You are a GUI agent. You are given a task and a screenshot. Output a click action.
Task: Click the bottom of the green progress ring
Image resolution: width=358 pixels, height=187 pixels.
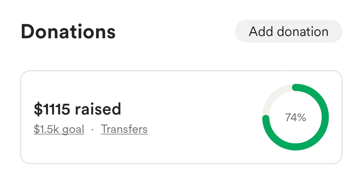click(x=296, y=147)
